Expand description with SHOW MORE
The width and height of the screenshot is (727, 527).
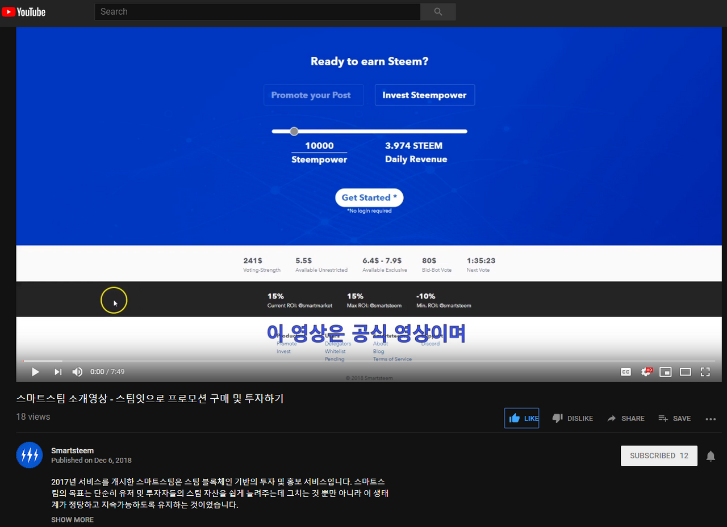[x=72, y=520]
